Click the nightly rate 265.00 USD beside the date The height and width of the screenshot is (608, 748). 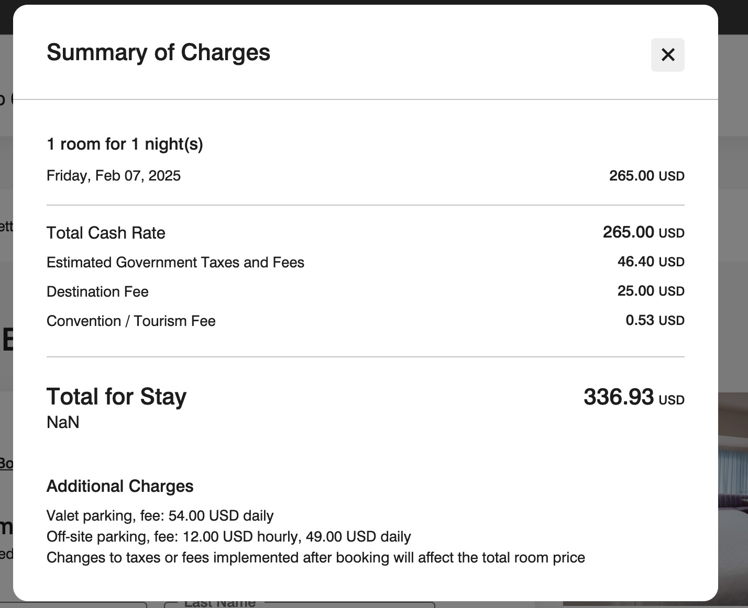[x=646, y=175]
